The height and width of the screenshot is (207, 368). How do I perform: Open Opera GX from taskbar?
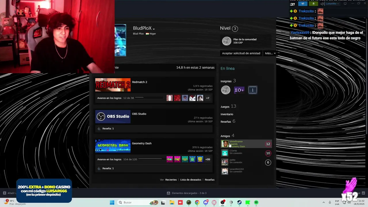point(214,202)
